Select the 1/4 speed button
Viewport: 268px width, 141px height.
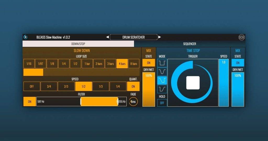118,86
